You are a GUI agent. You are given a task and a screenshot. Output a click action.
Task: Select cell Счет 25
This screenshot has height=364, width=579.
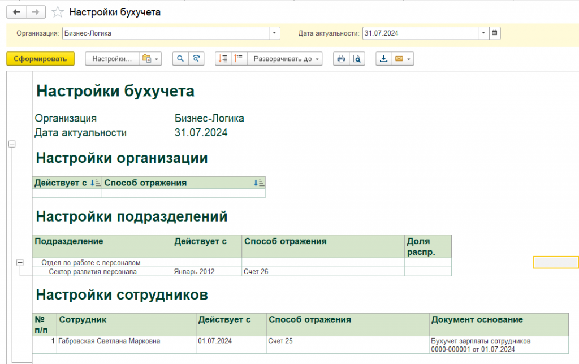(x=348, y=345)
